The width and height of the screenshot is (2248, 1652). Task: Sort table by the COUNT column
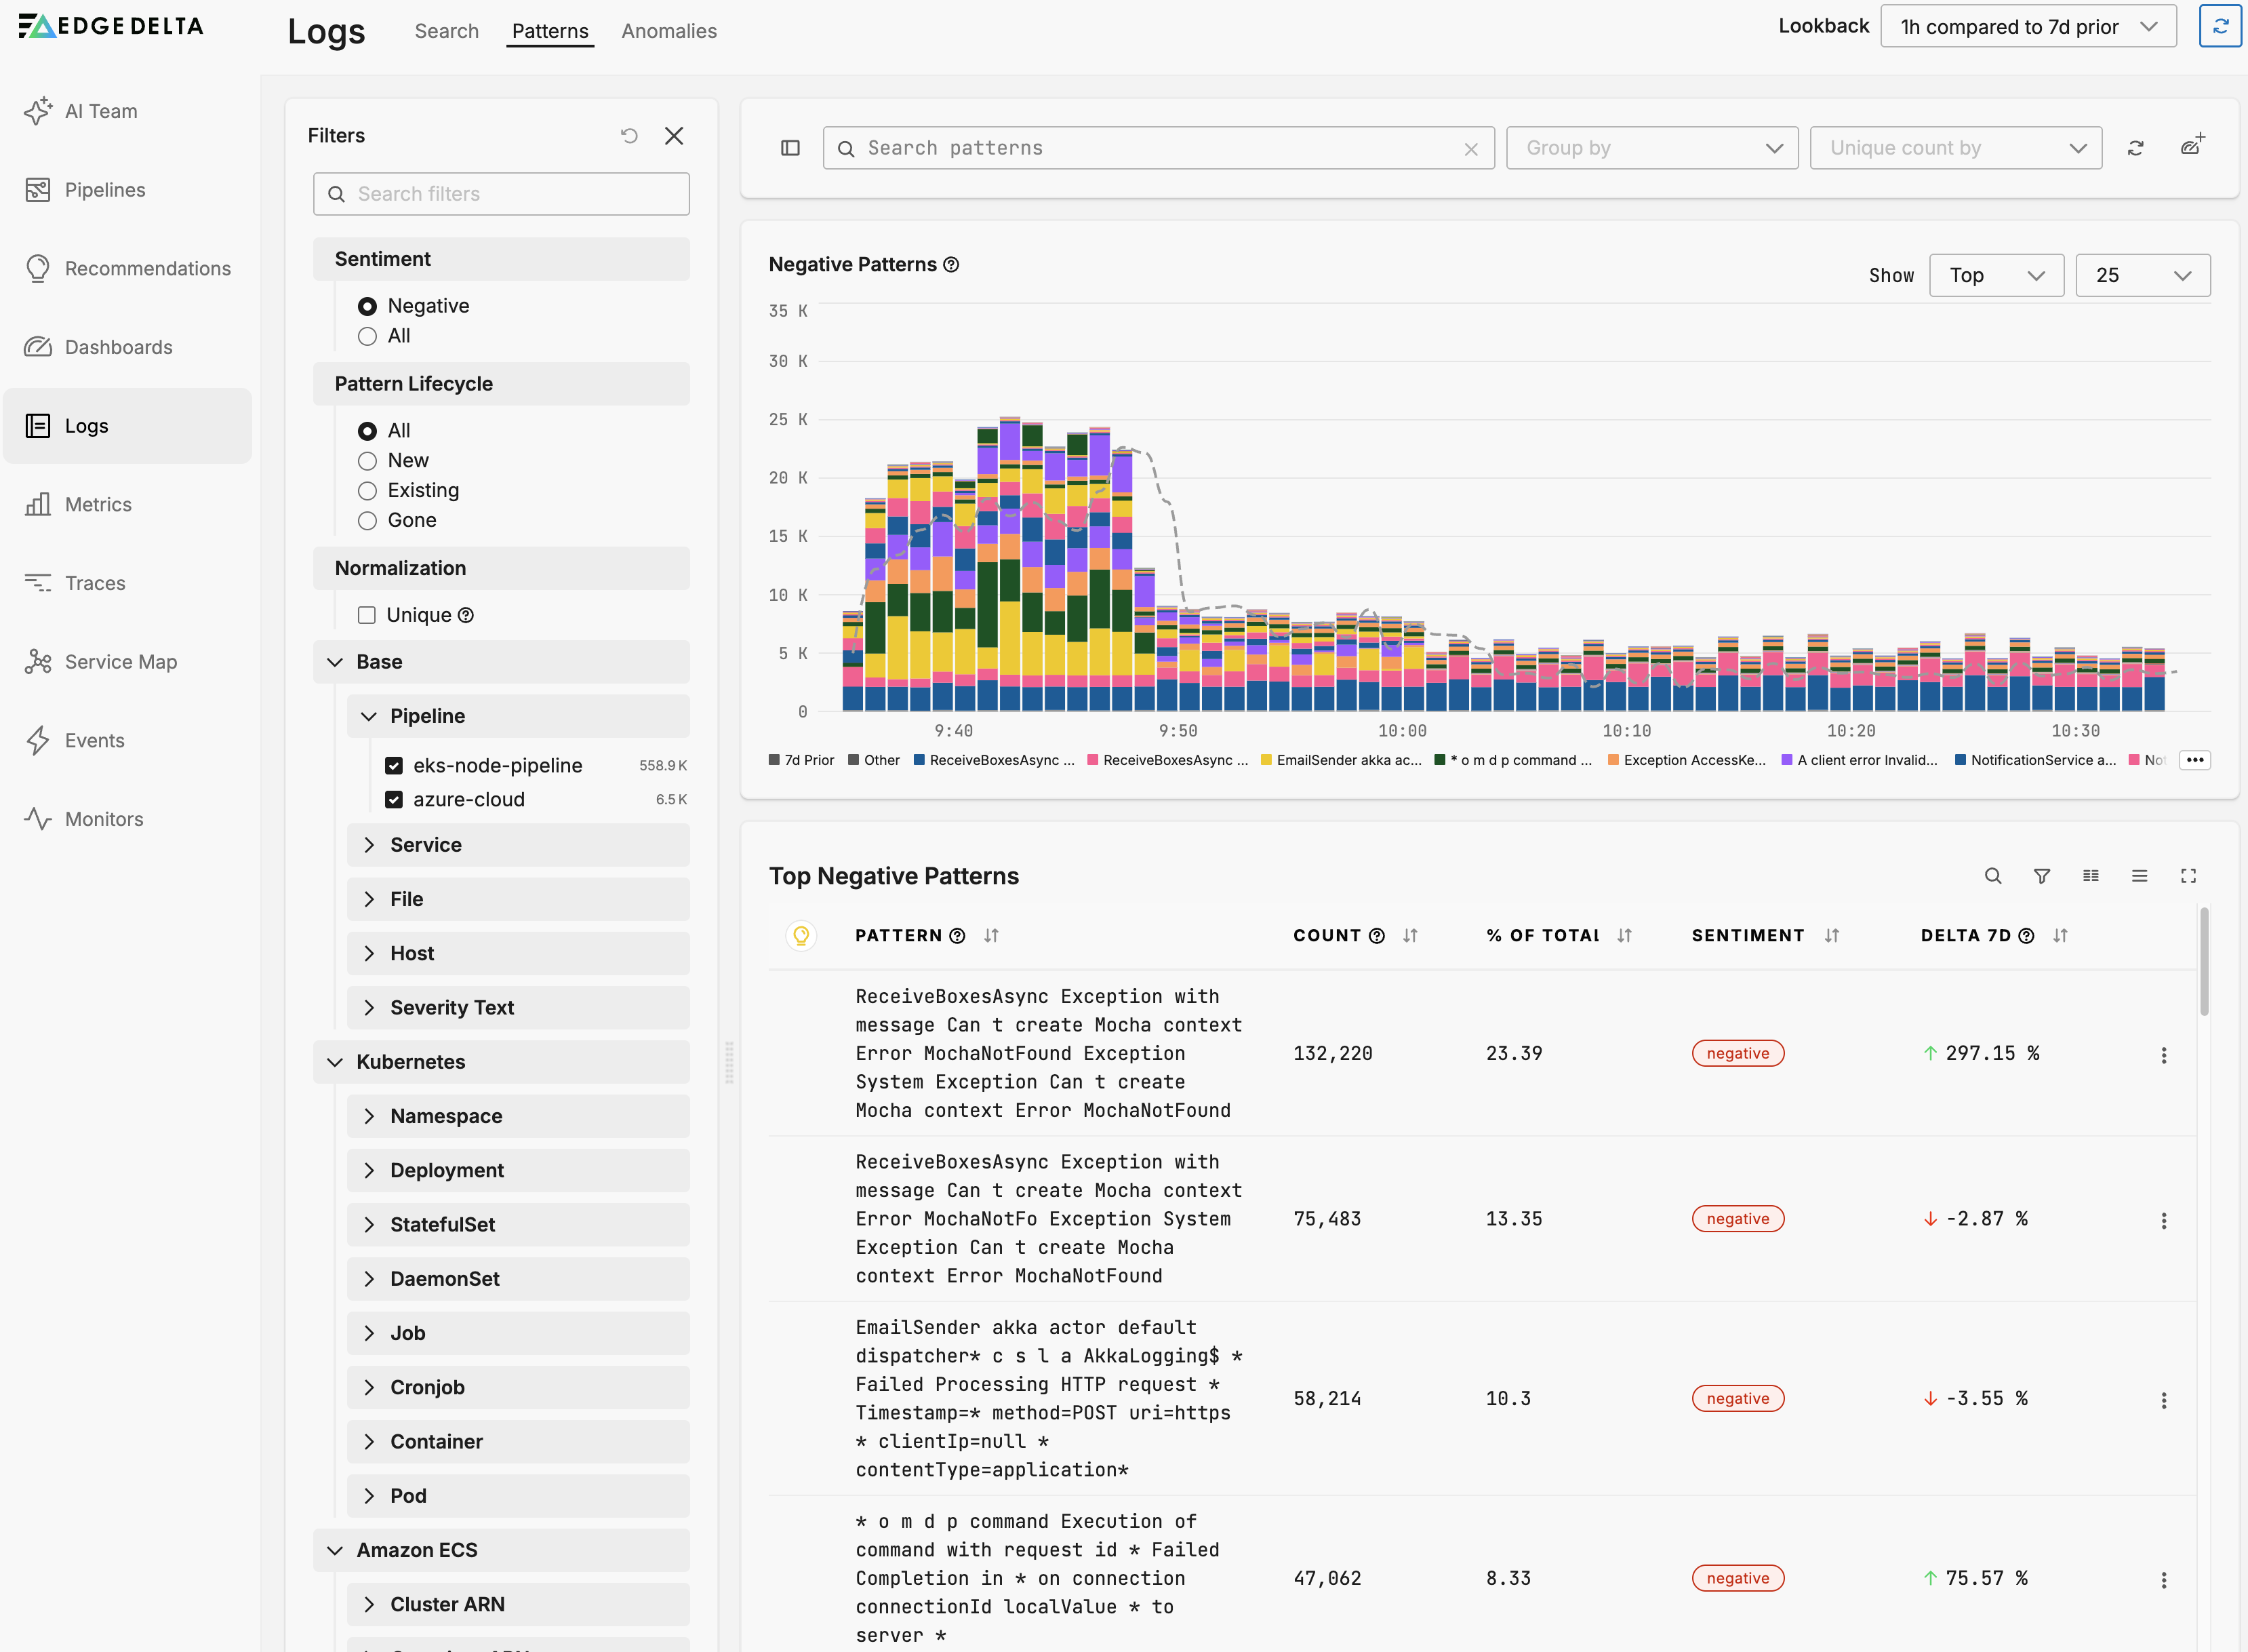[x=1409, y=936]
